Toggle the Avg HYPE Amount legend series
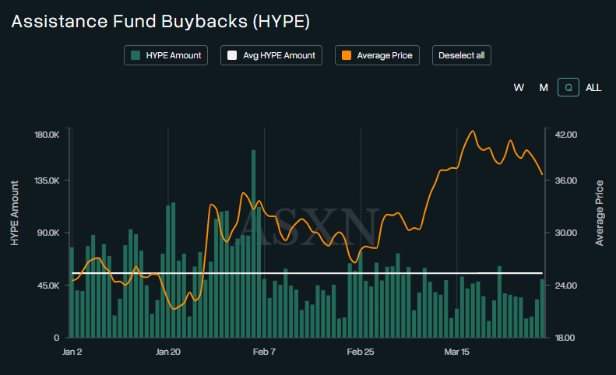Image resolution: width=616 pixels, height=375 pixels. pyautogui.click(x=272, y=55)
